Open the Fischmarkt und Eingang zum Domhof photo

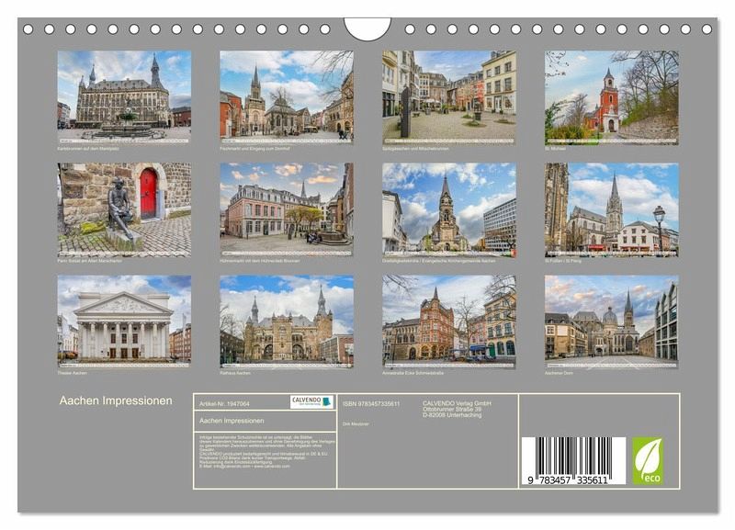pos(287,97)
